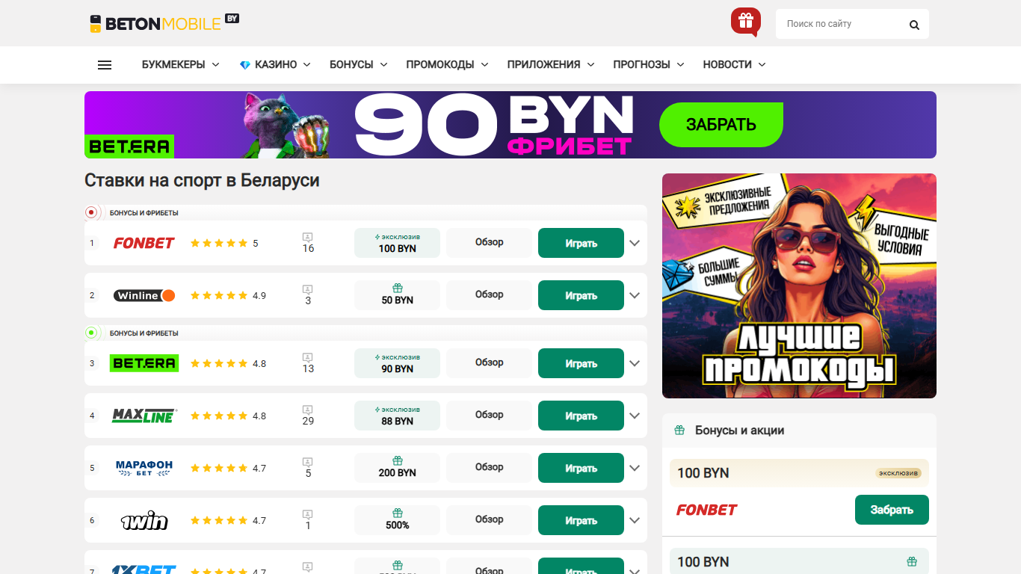Click Бонусы и фрибеты label above Betera

click(144, 333)
